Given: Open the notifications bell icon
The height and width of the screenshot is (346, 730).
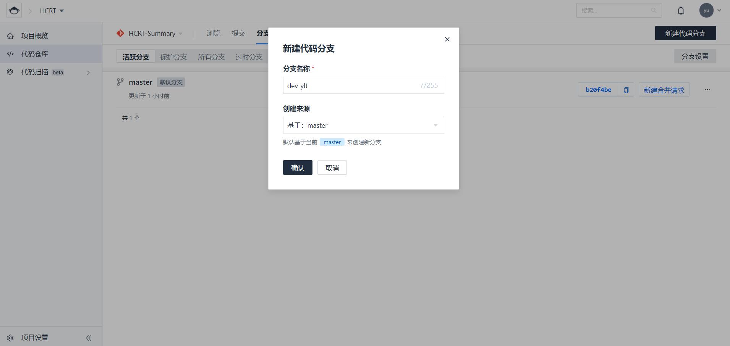Looking at the screenshot, I should (x=681, y=11).
